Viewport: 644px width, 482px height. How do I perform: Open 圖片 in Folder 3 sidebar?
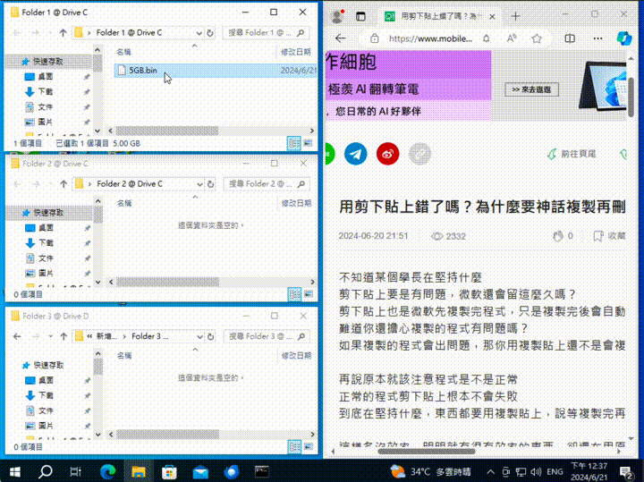point(46,426)
